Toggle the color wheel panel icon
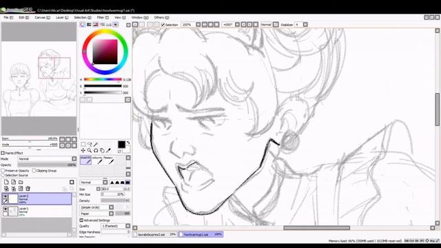441x248 pixels. 83,25
